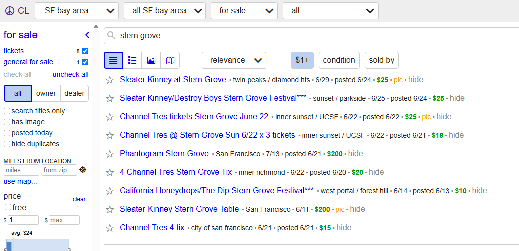Favorite the Phantogram Stern Grove listing
Screen dimensions: 519x251
click(x=110, y=154)
